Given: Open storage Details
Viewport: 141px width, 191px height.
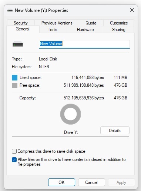Looking at the screenshot, I should point(115,131).
